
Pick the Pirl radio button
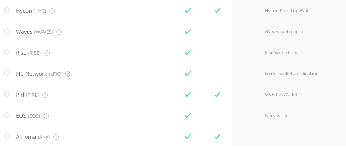coord(7,94)
